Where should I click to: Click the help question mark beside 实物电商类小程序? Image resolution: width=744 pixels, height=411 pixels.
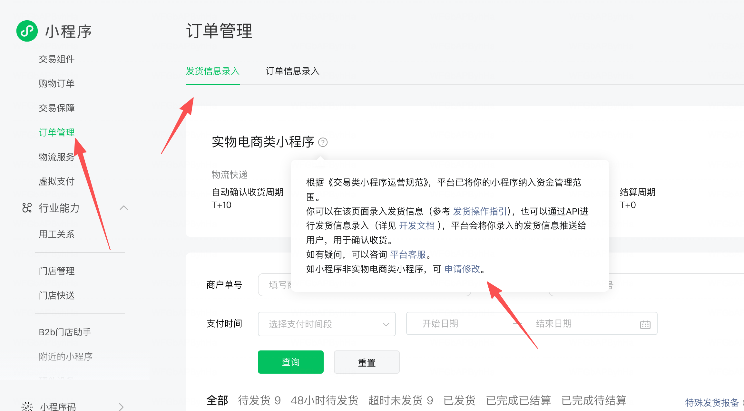pos(323,142)
